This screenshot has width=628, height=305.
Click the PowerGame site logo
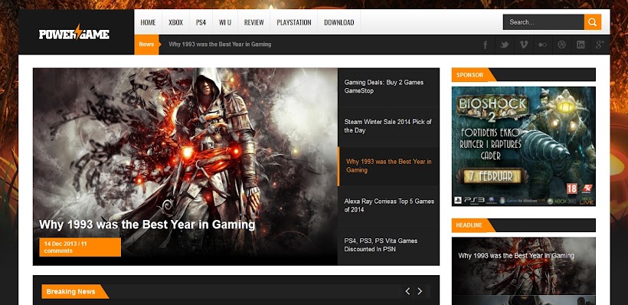[x=74, y=32]
